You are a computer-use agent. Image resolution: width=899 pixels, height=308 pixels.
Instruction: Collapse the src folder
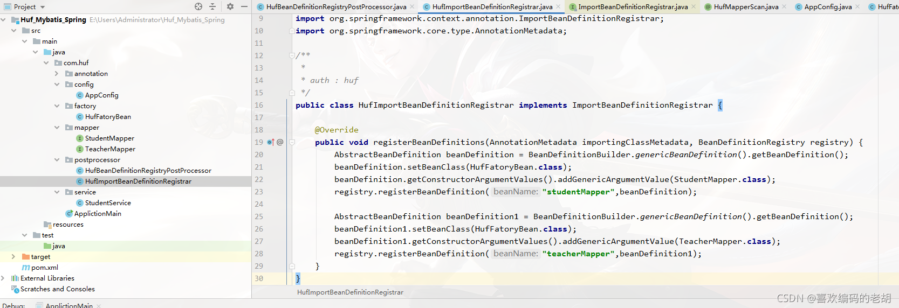point(13,31)
